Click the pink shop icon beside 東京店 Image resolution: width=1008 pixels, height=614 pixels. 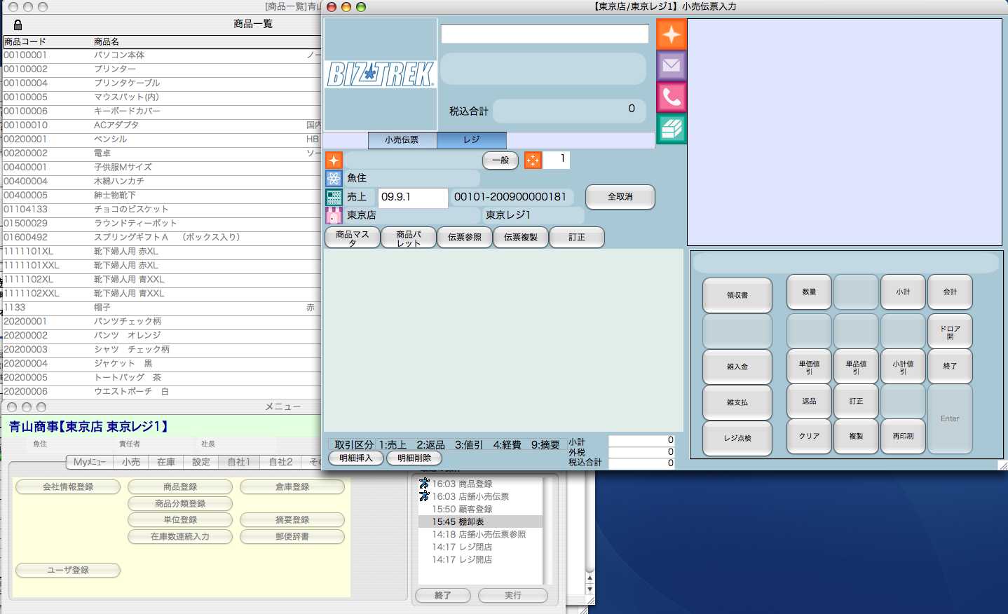click(x=334, y=215)
